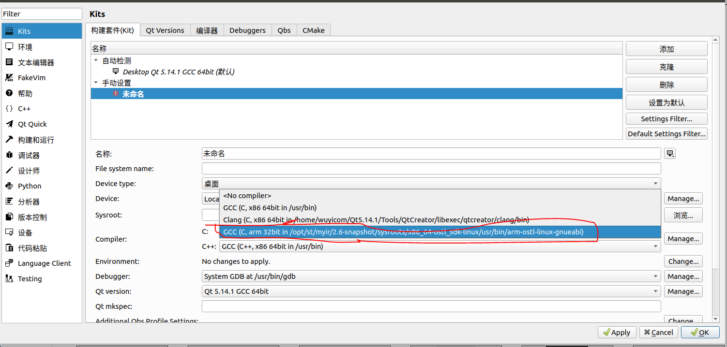Select the 未命名 kit row

(356, 94)
